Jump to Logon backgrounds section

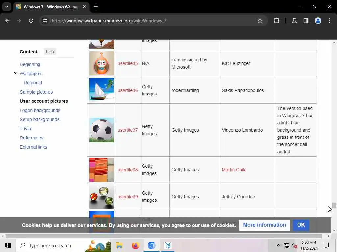(x=40, y=110)
